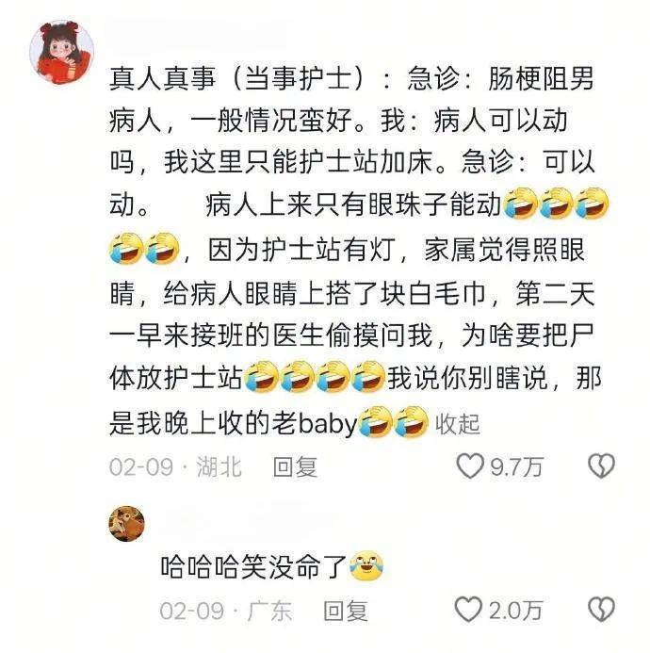Tap the 湖北 location label
Viewport: 650px width, 653px height.
(219, 466)
